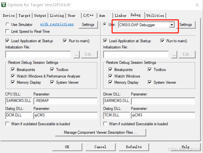The height and width of the screenshot is (153, 203).
Task: Uncheck debugger Breakpoints checkbox
Action: click(111, 69)
